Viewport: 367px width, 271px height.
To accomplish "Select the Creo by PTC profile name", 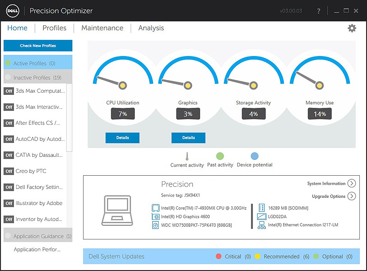I will tap(31, 171).
